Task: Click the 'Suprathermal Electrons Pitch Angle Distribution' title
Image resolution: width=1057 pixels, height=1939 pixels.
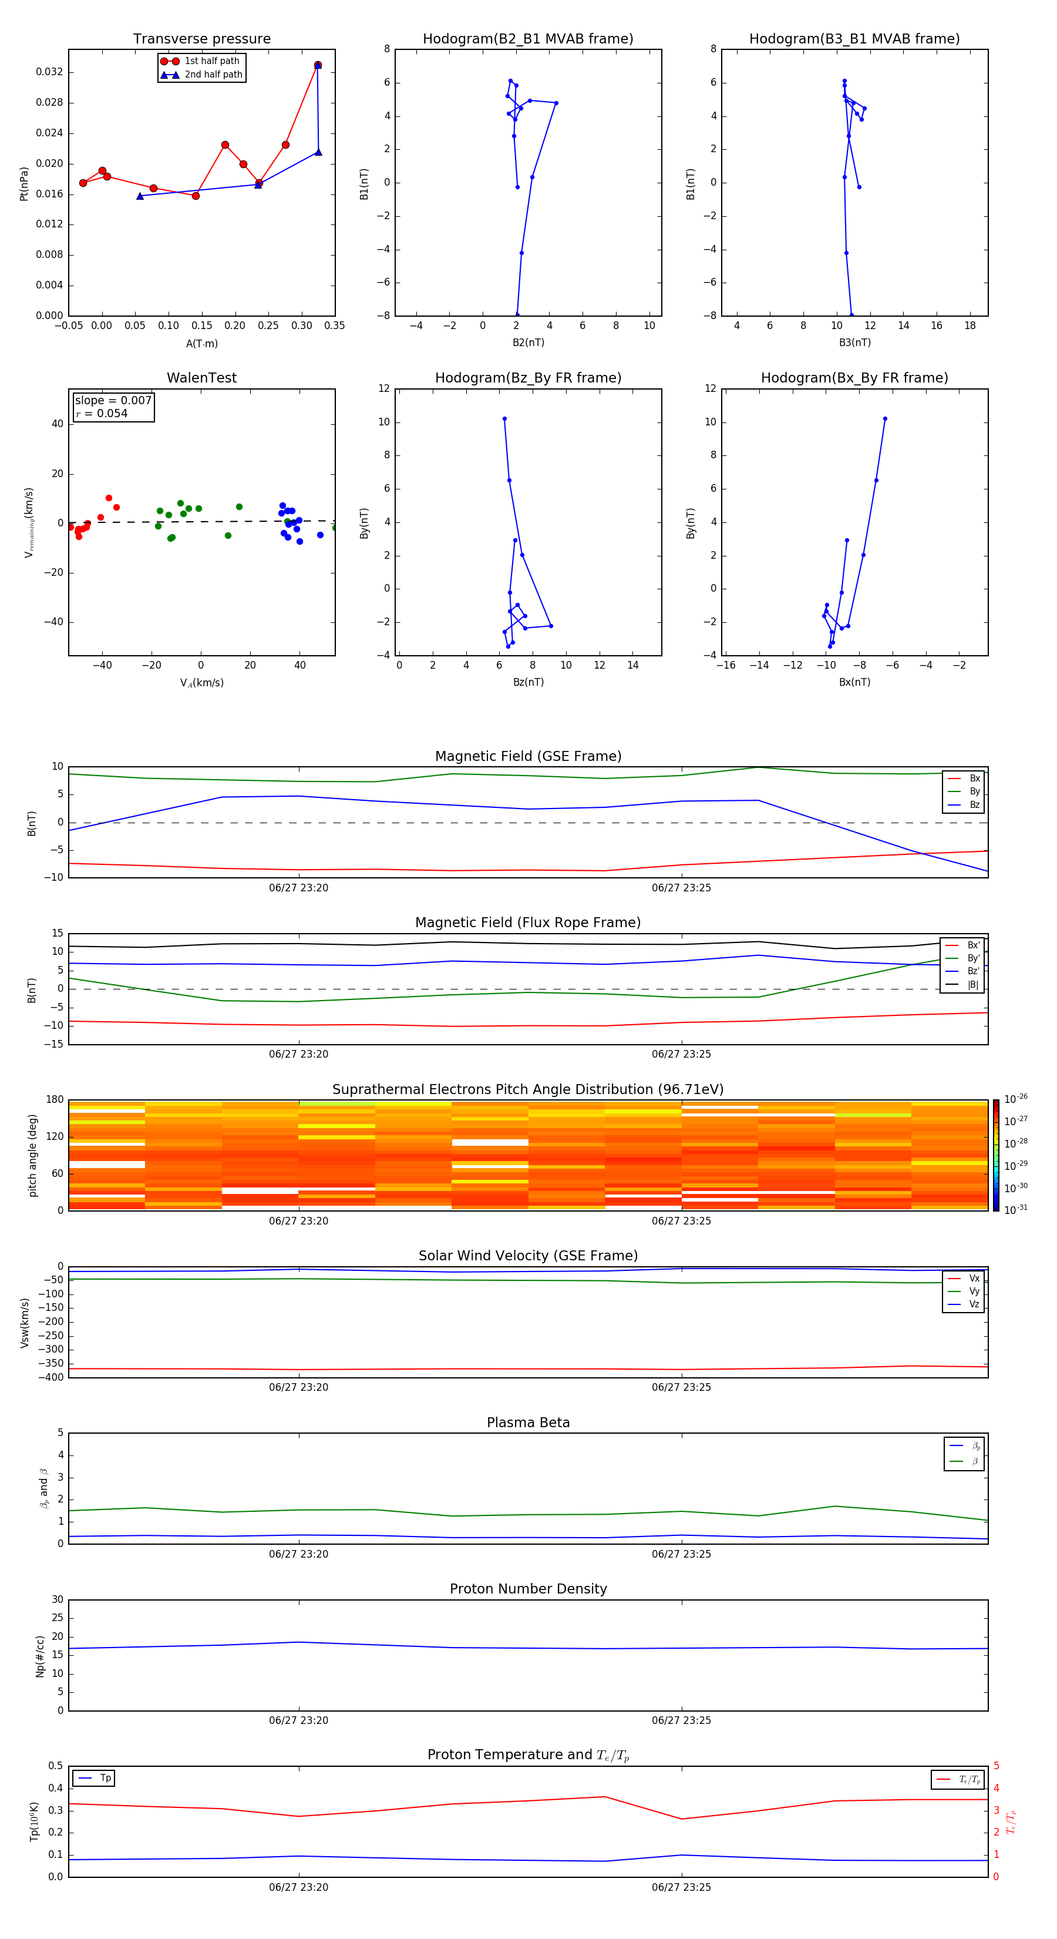Action: (x=527, y=1089)
